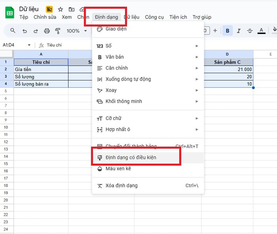Select Định dạng có điều kiện
Viewport: 277px width, 234px height.
(148, 157)
